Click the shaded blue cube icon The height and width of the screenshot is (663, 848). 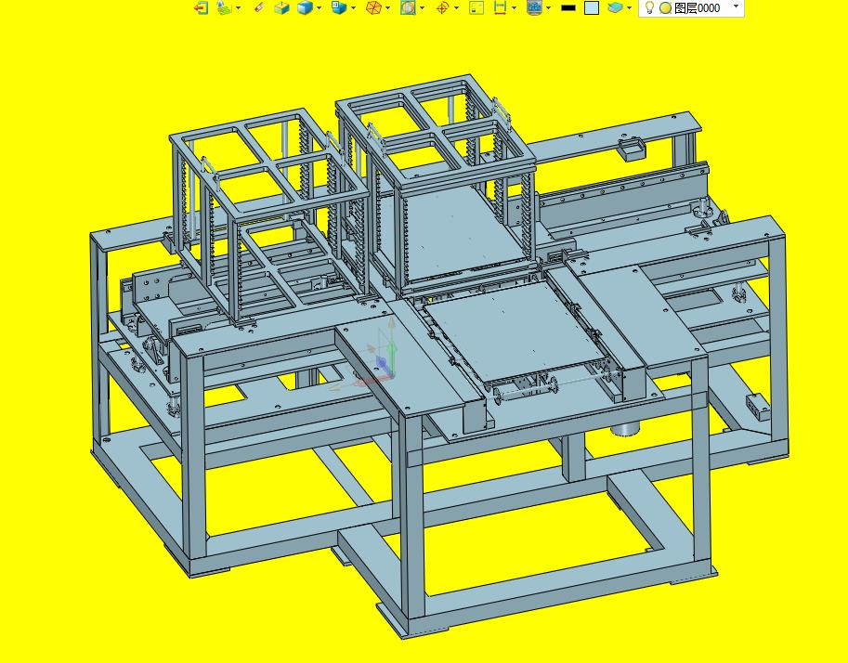(x=306, y=7)
